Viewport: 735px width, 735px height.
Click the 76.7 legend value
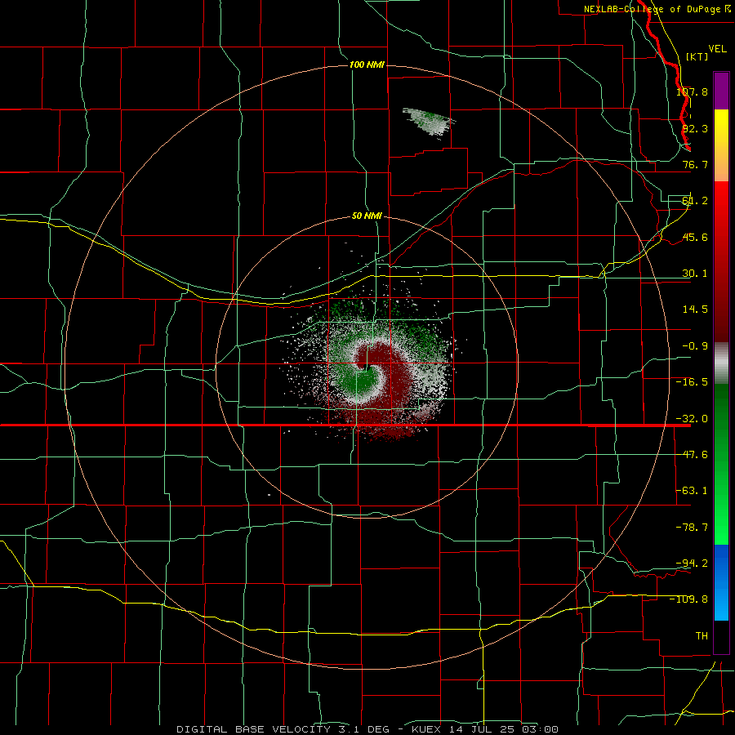(x=695, y=164)
